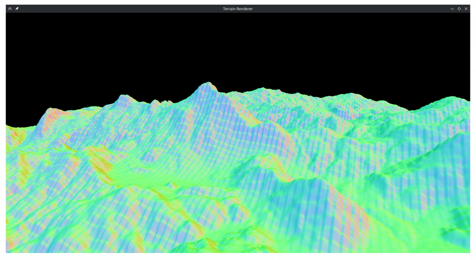The image size is (476, 260).
Task: Select the smaller peak left of the tallest mountain
Action: pos(124,97)
